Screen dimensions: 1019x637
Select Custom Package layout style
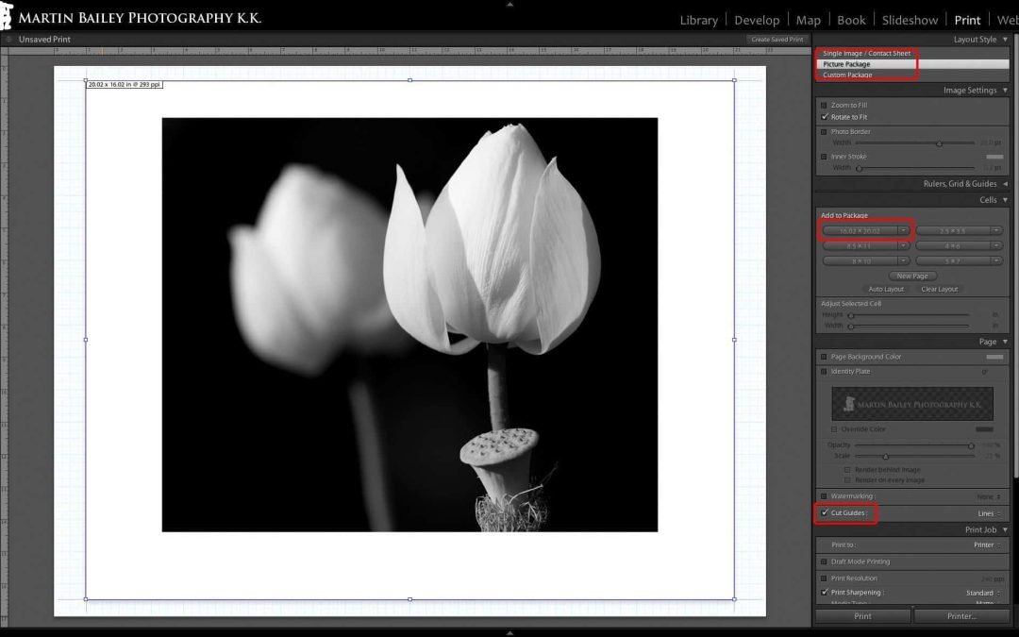[x=847, y=75]
